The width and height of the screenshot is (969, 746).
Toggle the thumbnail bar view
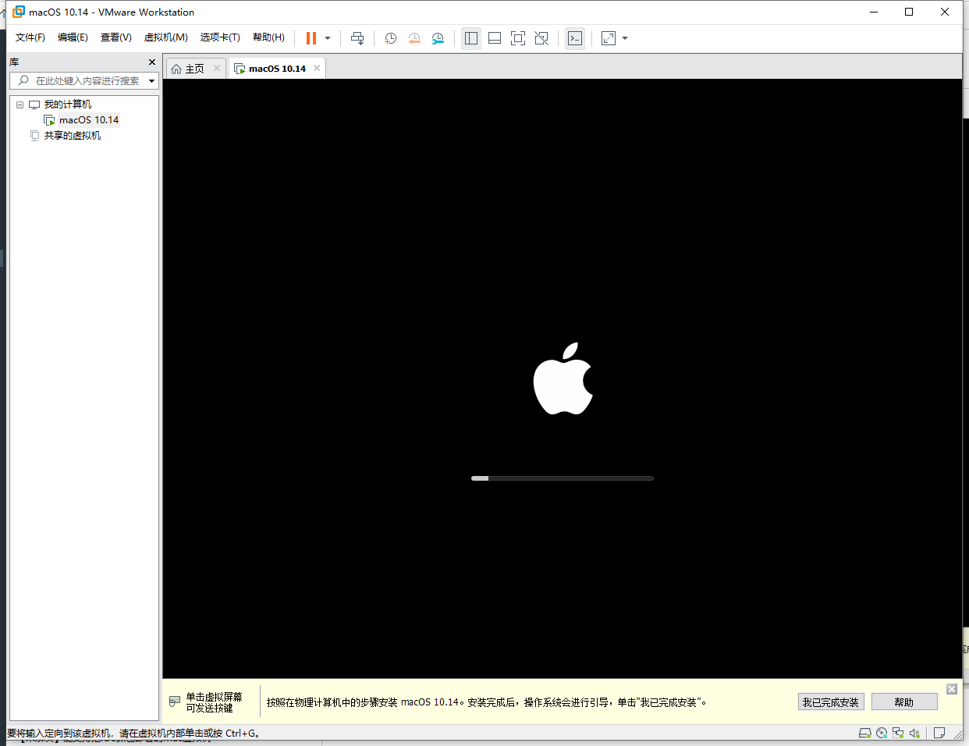(495, 38)
